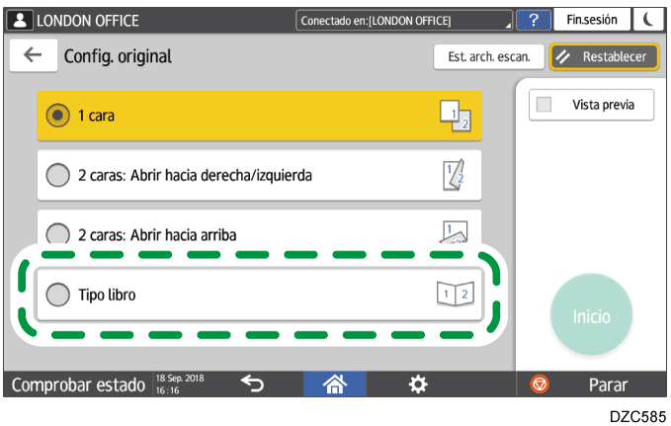
Task: Open Est. arch. escan. settings
Action: 489,56
